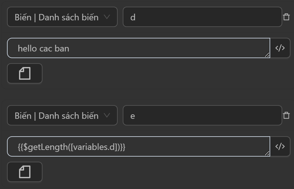Focus the variable name field containing 'd'
The width and height of the screenshot is (294, 189).
click(x=202, y=17)
